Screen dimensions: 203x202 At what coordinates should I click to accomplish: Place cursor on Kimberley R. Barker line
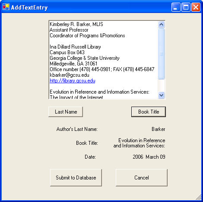(x=76, y=24)
